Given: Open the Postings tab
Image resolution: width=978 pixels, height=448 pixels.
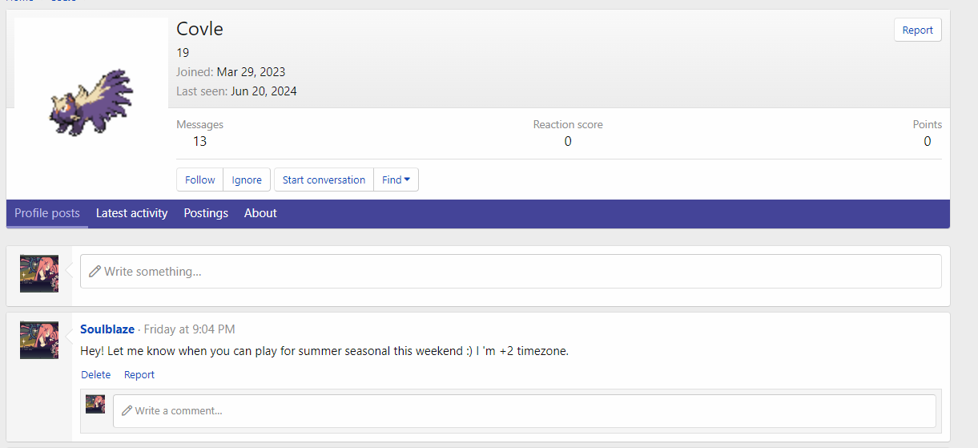Looking at the screenshot, I should point(206,213).
